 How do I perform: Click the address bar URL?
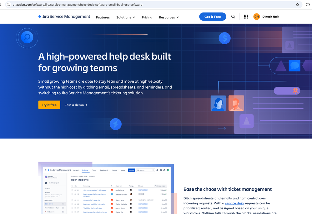pos(78,5)
